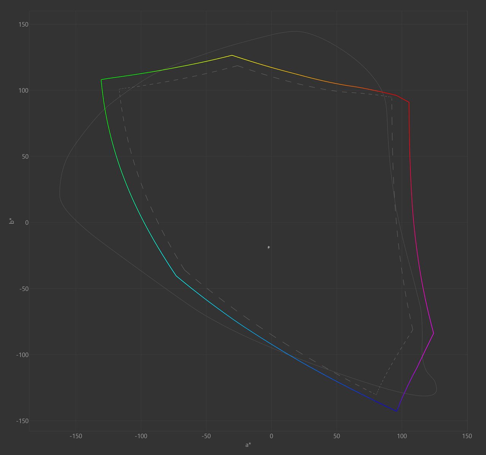Click the green corner vertex of colored gamut
The image size is (486, 455).
click(101, 80)
